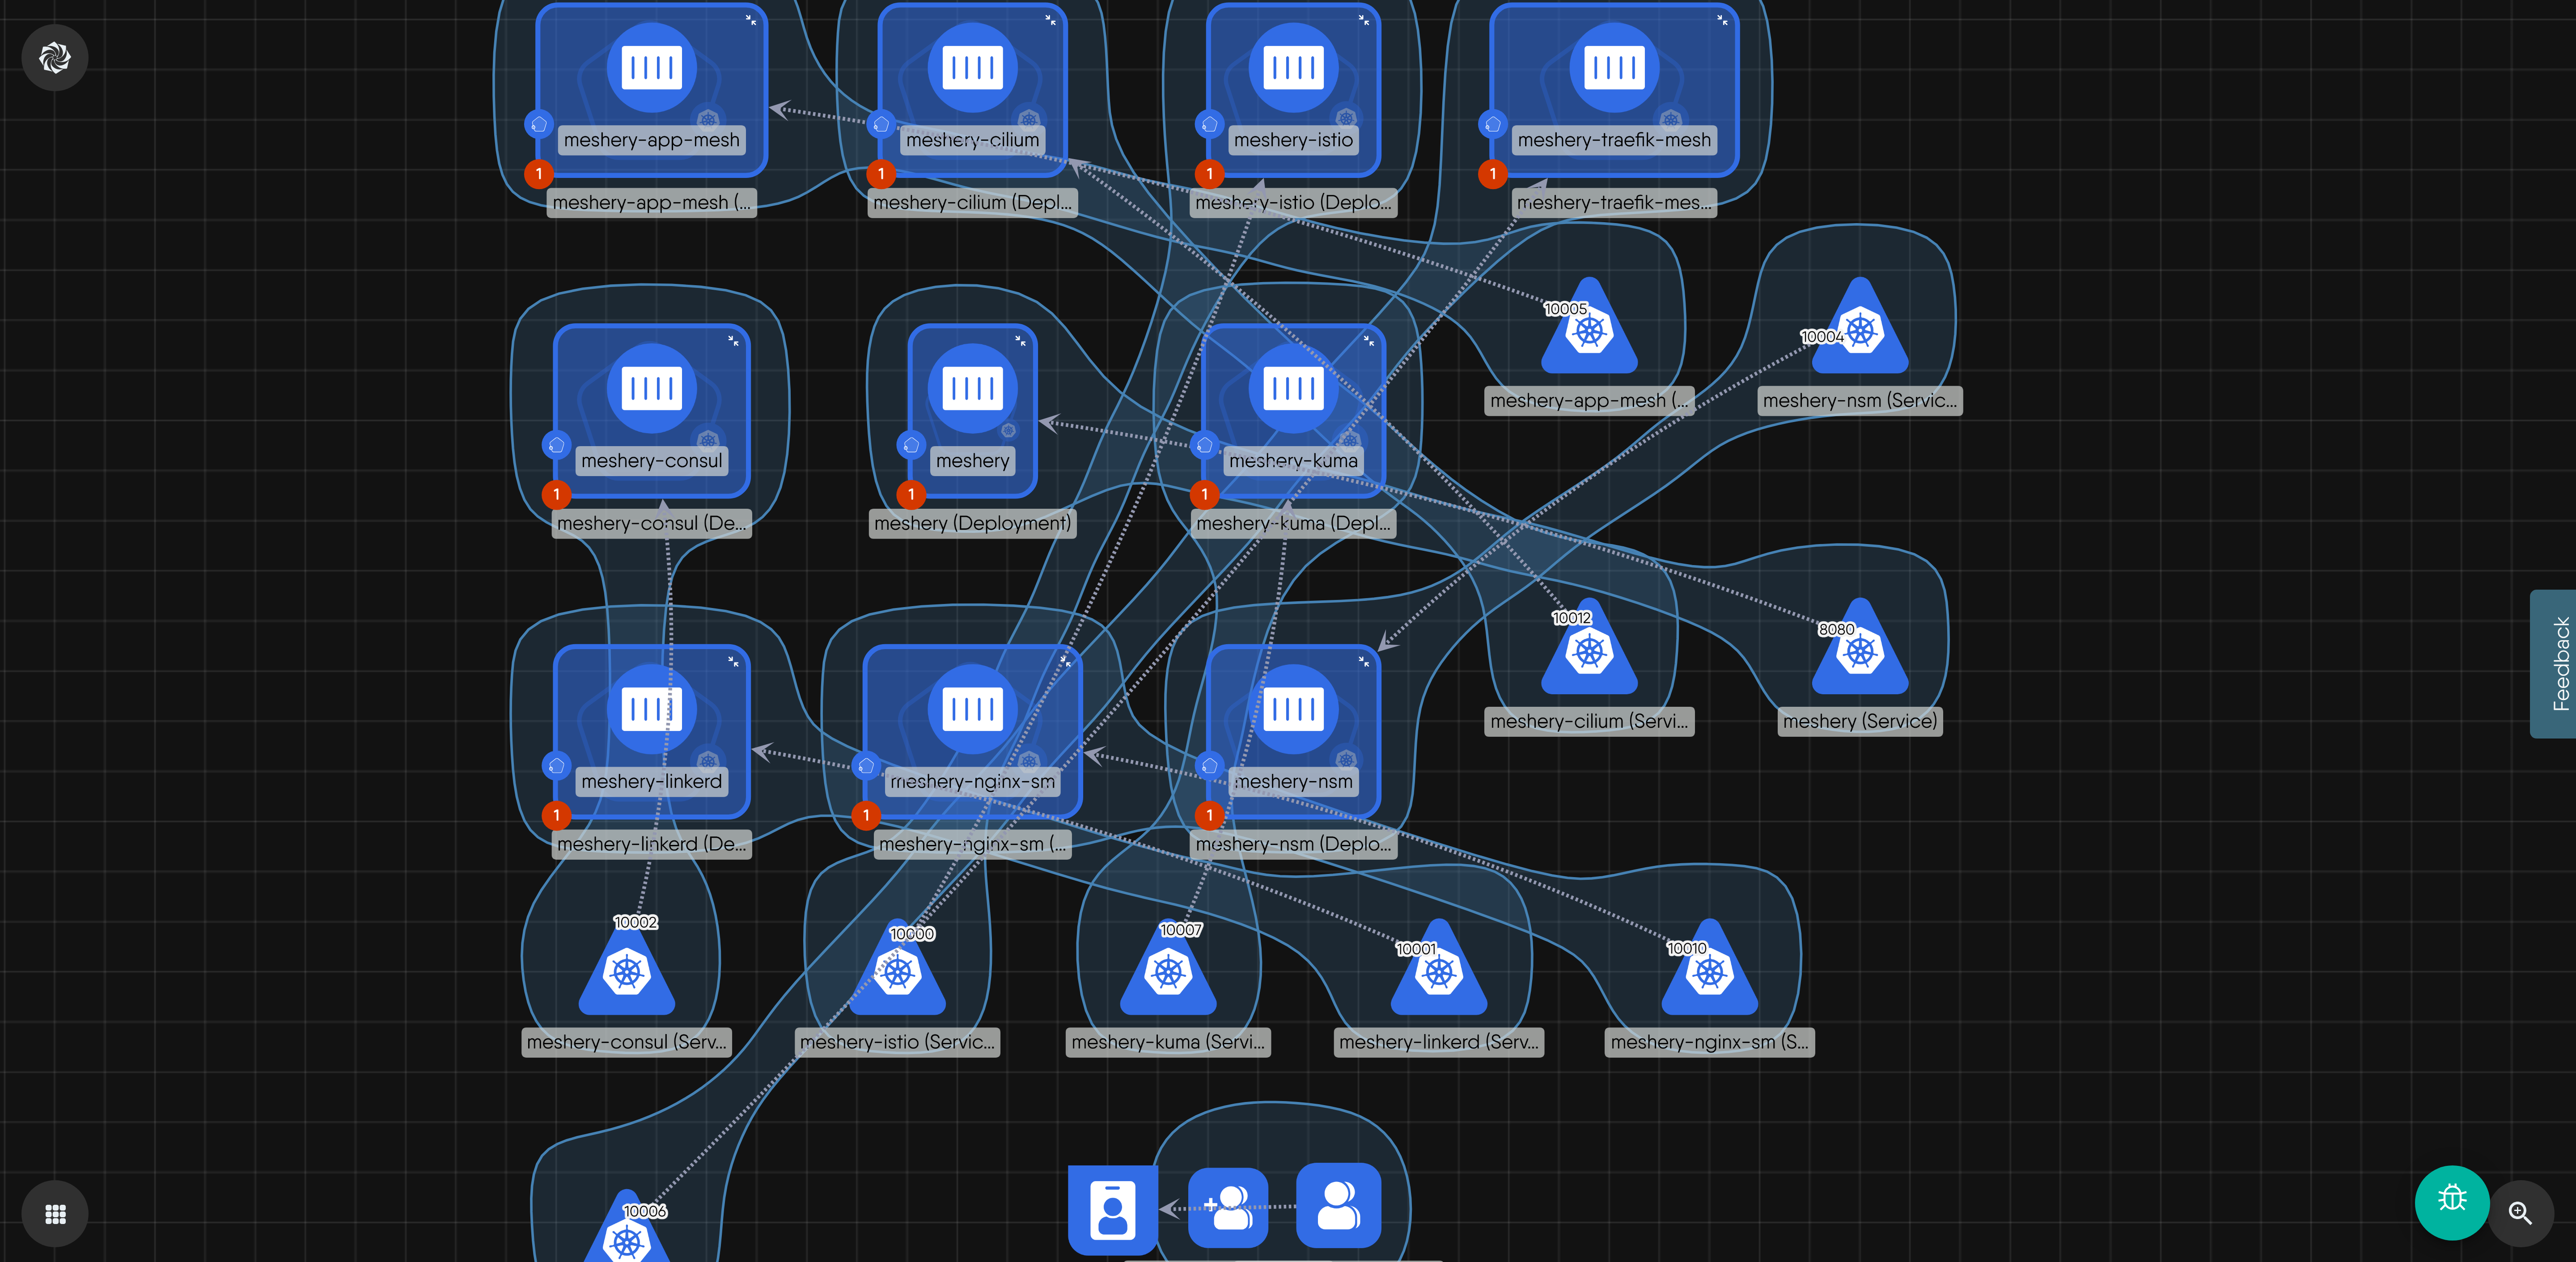The width and height of the screenshot is (2576, 1262).
Task: Click the meshery-linkerd Service icon 10001
Action: 1439,972
